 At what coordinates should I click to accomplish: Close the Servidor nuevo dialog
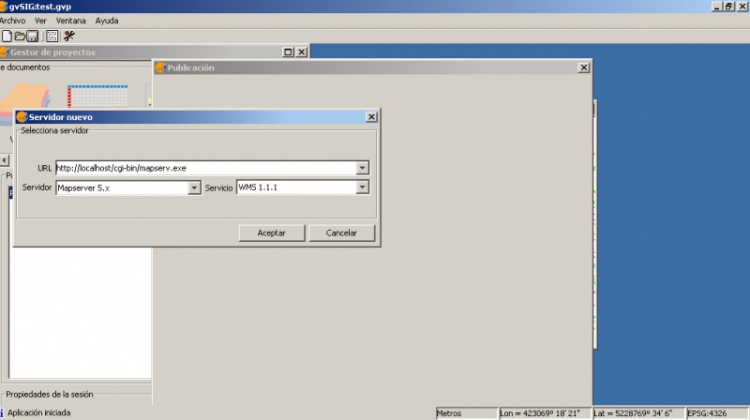click(x=371, y=117)
